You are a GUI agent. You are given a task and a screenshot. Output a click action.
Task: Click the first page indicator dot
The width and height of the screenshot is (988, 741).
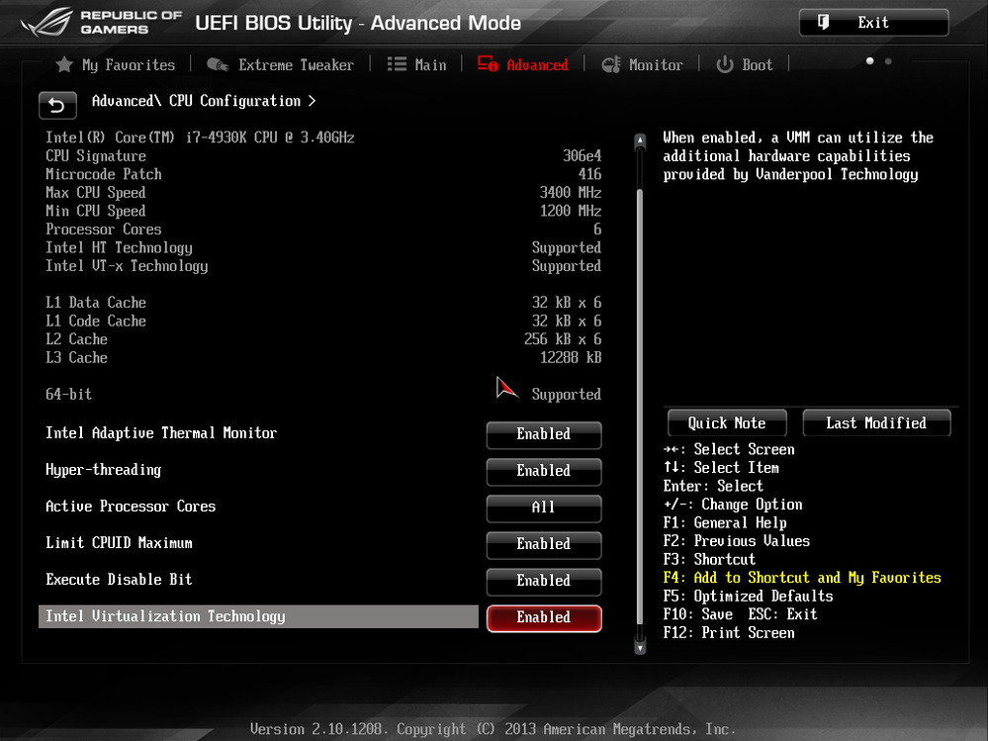coord(870,61)
